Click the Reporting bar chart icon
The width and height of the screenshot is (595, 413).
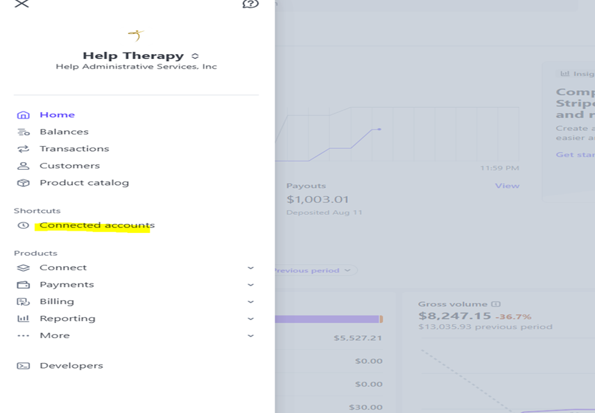point(23,319)
